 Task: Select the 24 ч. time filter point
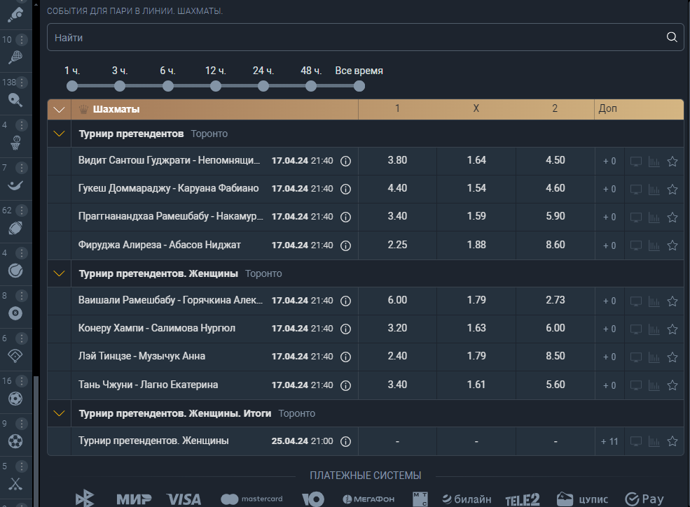click(x=263, y=86)
